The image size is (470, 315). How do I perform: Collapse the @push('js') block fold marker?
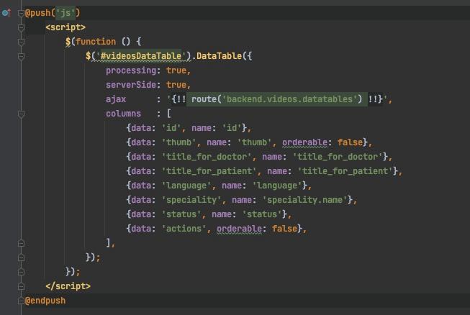pos(21,13)
